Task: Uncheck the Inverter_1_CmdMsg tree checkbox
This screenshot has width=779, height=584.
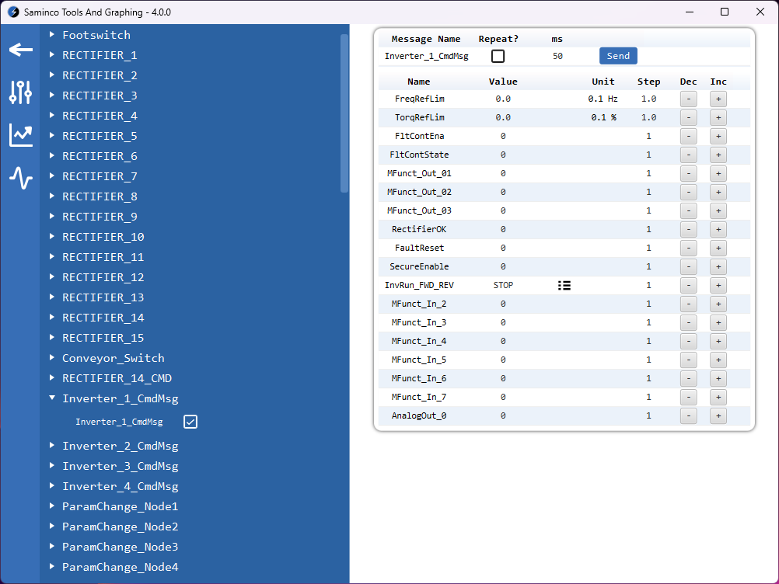Action: (190, 422)
